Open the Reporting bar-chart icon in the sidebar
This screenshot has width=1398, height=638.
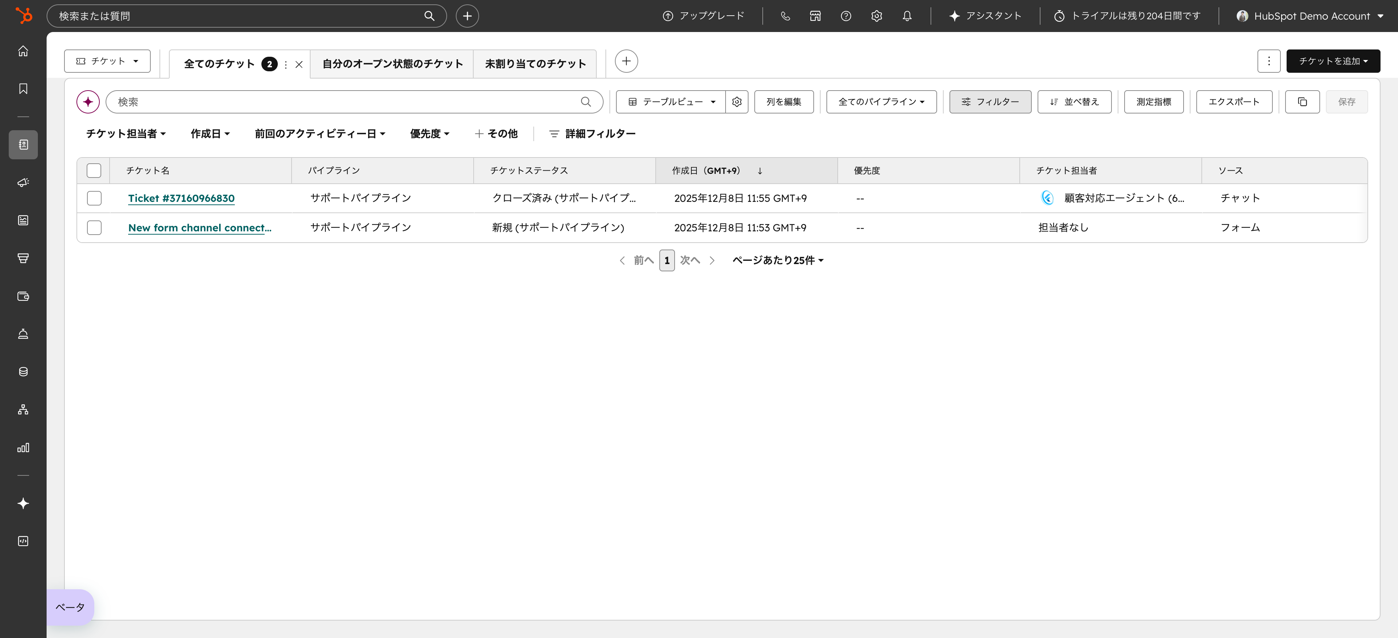pos(23,448)
